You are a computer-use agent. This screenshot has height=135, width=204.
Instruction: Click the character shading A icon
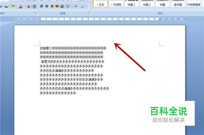pyautogui.click(x=29, y=7)
